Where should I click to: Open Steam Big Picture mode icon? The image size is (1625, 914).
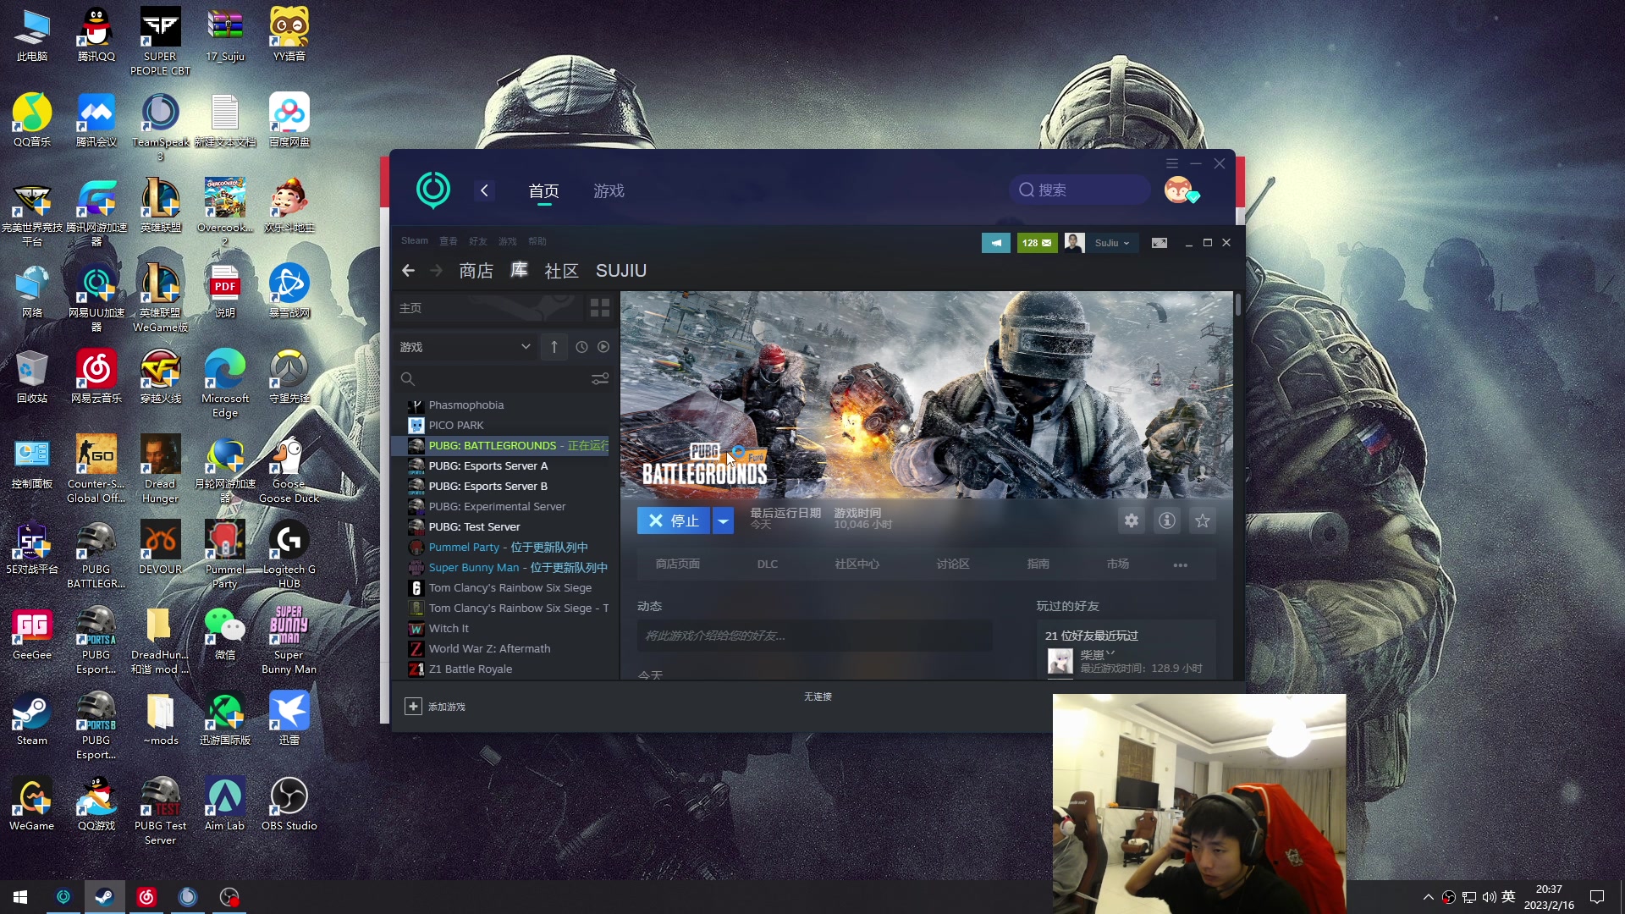pos(1160,243)
